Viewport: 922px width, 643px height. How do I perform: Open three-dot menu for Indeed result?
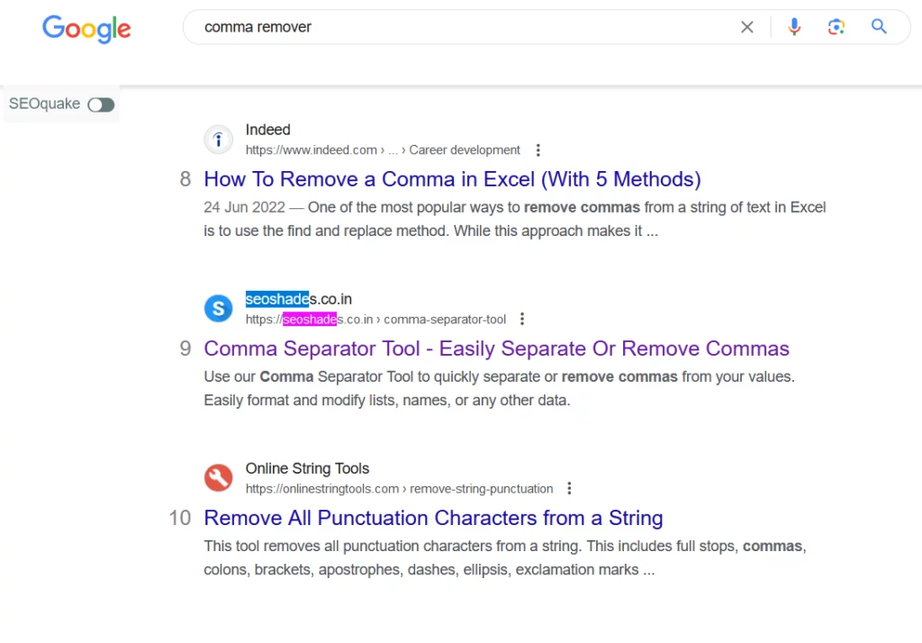(538, 150)
